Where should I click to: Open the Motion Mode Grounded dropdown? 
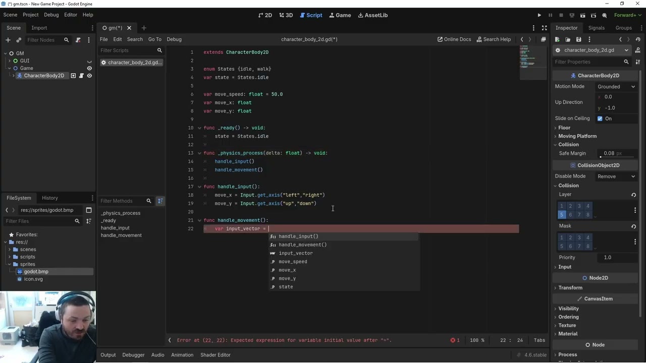[x=616, y=87]
